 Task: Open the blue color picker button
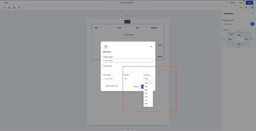252,24
